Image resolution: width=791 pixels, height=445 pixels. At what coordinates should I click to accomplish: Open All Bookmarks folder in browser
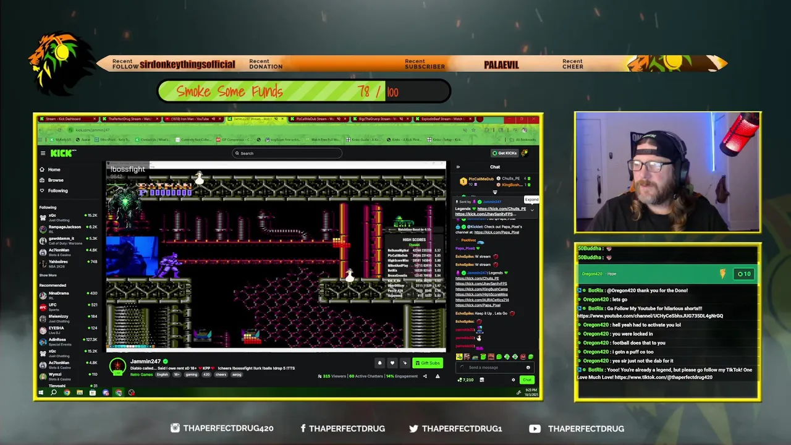pos(524,140)
